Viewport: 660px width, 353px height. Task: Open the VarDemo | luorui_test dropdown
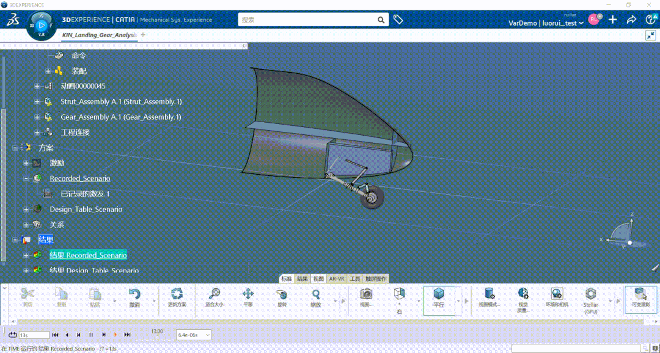(546, 23)
